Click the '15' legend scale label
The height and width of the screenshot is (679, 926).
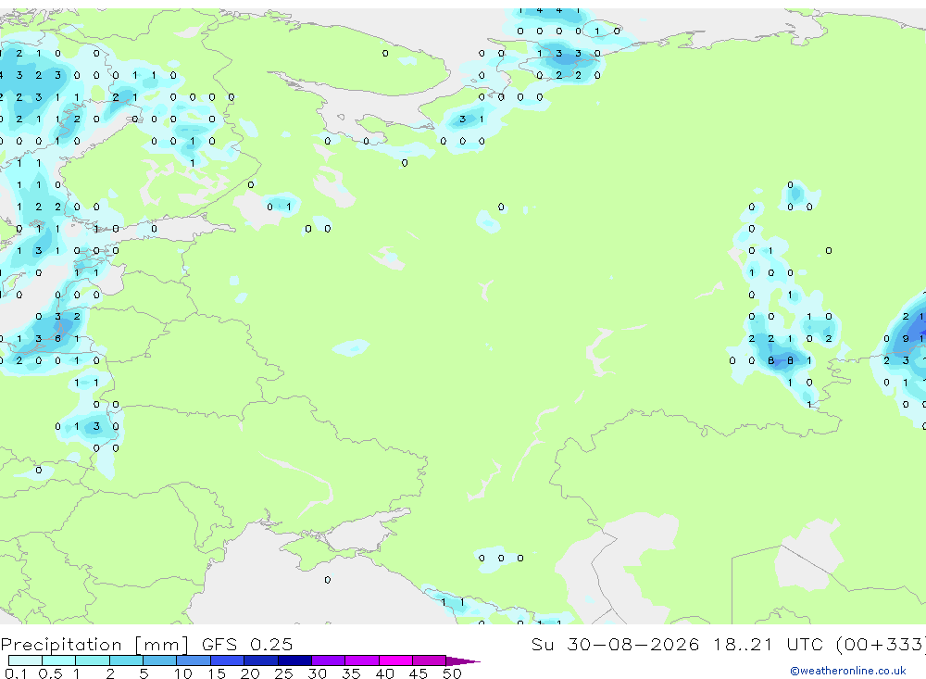tap(217, 673)
